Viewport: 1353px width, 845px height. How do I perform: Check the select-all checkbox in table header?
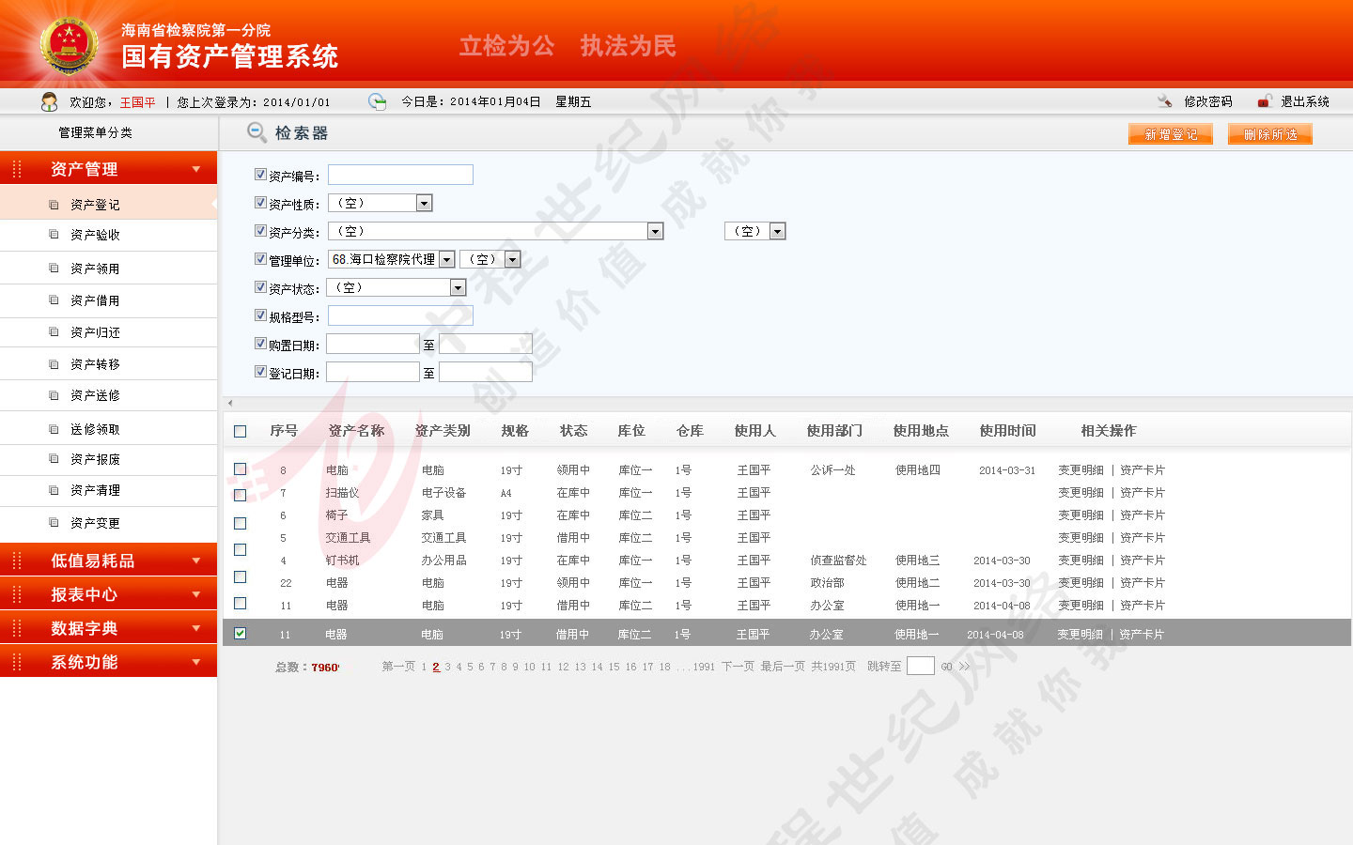pos(240,430)
